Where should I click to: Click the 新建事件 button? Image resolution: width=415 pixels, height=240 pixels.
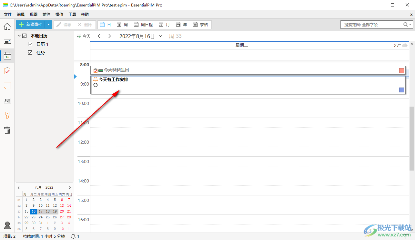pyautogui.click(x=31, y=25)
